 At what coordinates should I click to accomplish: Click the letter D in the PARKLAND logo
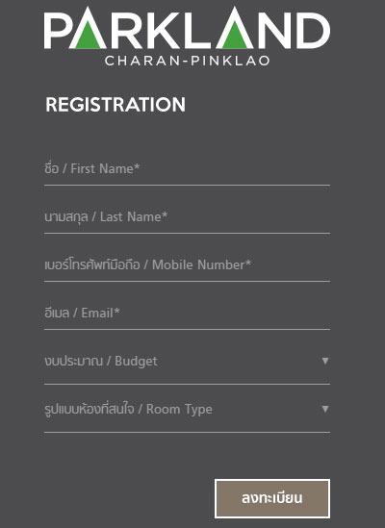click(314, 31)
